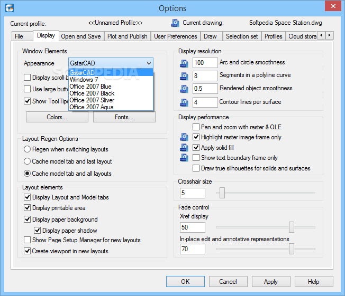345x296 pixels.
Task: Uncheck Display Layout and Model tabs
Action: point(28,197)
